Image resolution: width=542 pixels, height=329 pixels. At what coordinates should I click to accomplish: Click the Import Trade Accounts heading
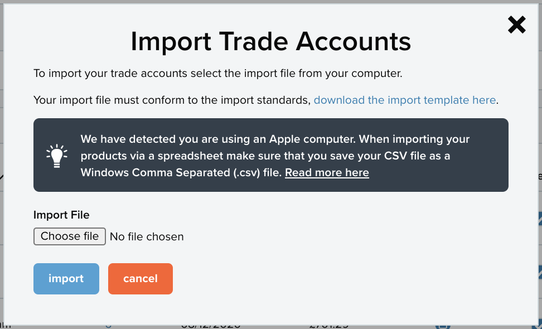(x=271, y=41)
